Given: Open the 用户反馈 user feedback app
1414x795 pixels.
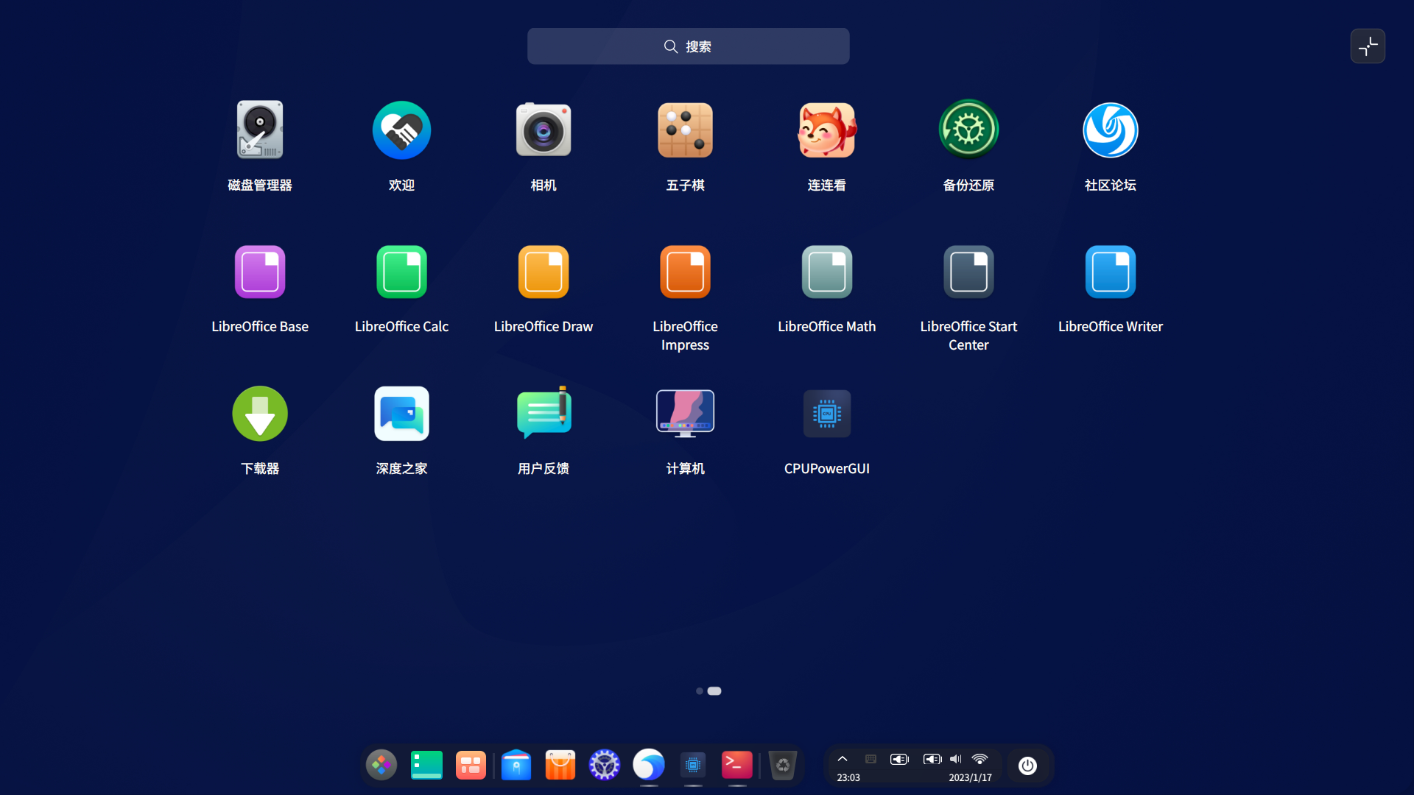Looking at the screenshot, I should [543, 414].
